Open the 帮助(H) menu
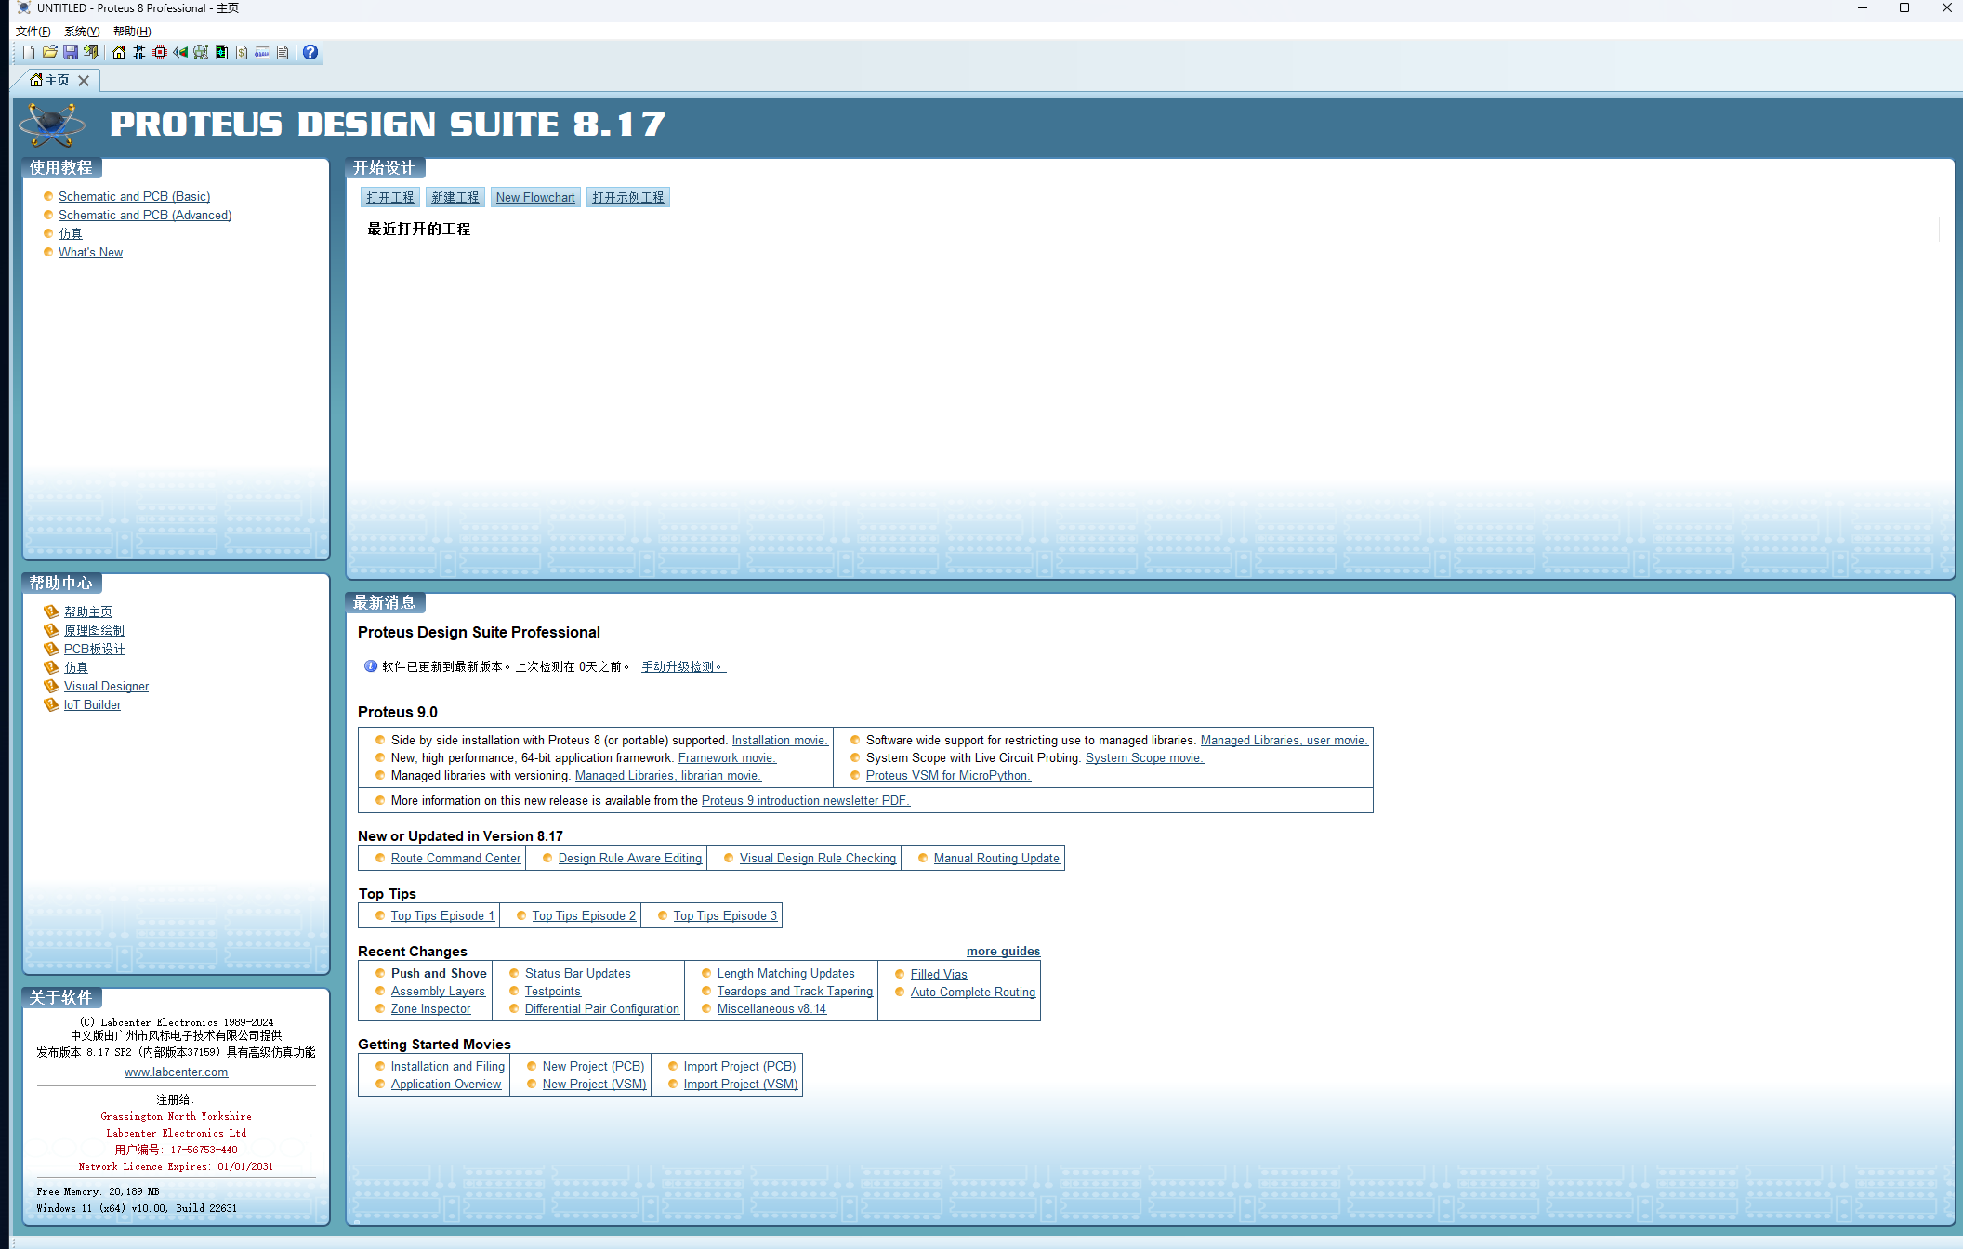 click(131, 32)
